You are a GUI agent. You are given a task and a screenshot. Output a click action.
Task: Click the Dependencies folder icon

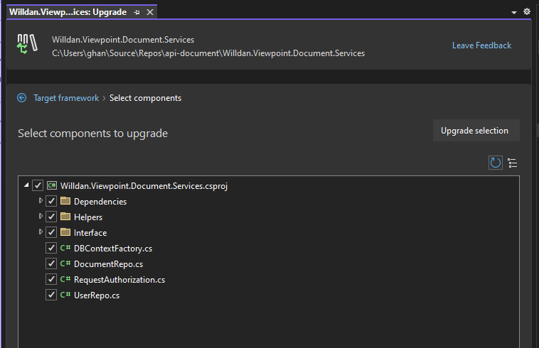65,202
